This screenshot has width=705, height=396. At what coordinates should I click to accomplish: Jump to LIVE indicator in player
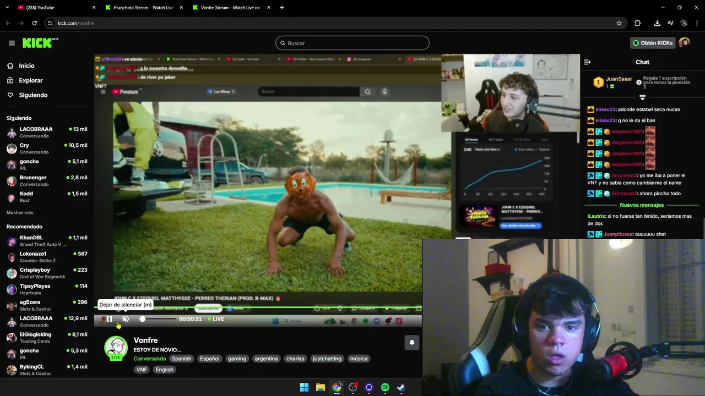coord(216,319)
